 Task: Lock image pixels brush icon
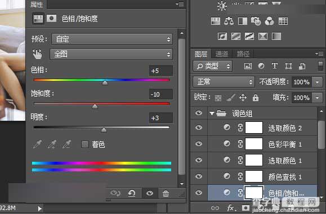click(x=231, y=98)
